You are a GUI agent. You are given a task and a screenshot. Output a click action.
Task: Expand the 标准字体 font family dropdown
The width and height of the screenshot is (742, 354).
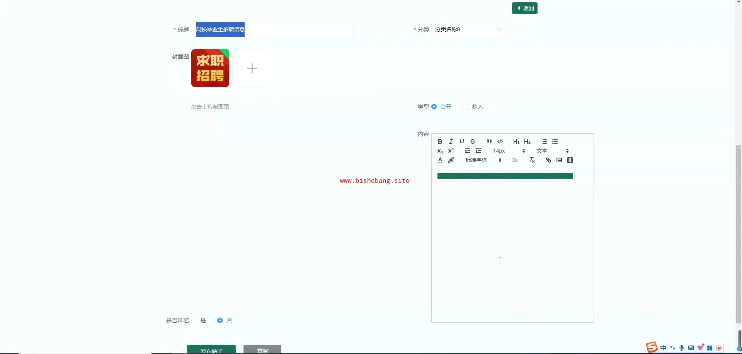tap(483, 160)
